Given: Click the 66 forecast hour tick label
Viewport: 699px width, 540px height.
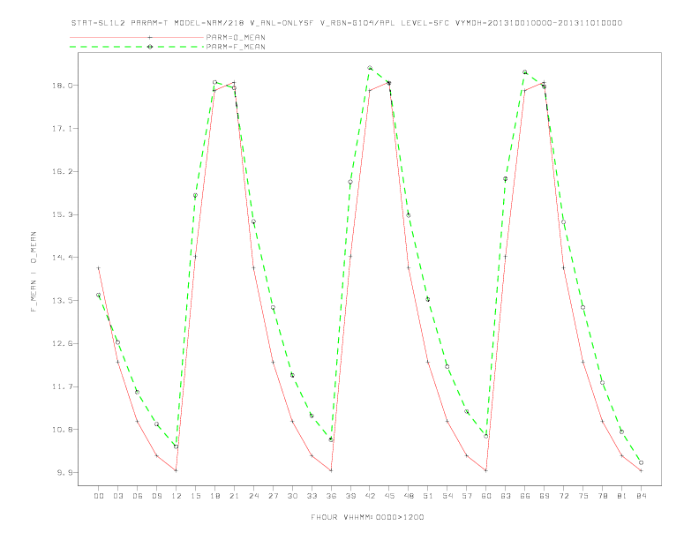Looking at the screenshot, I should [525, 496].
